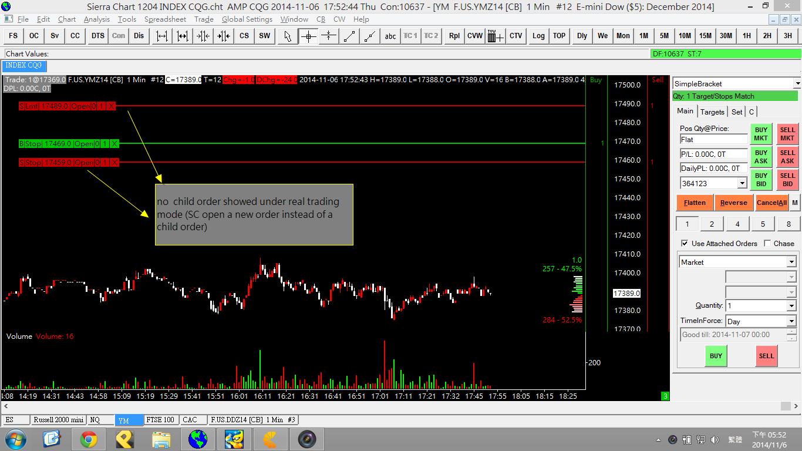Open the Chart menu
The width and height of the screenshot is (802, 451).
pos(67,19)
